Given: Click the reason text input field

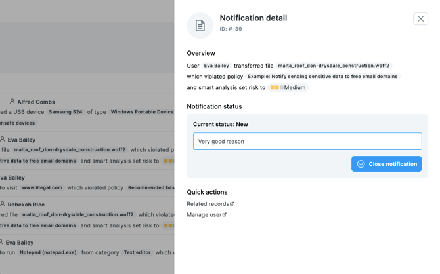Looking at the screenshot, I should click(307, 141).
